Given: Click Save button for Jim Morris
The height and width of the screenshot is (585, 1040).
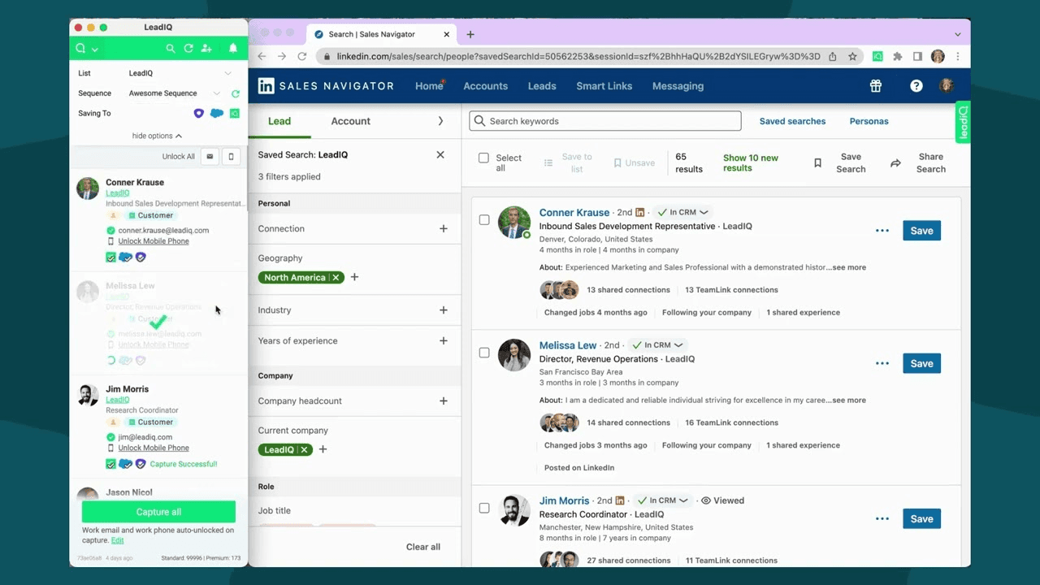Looking at the screenshot, I should point(921,518).
